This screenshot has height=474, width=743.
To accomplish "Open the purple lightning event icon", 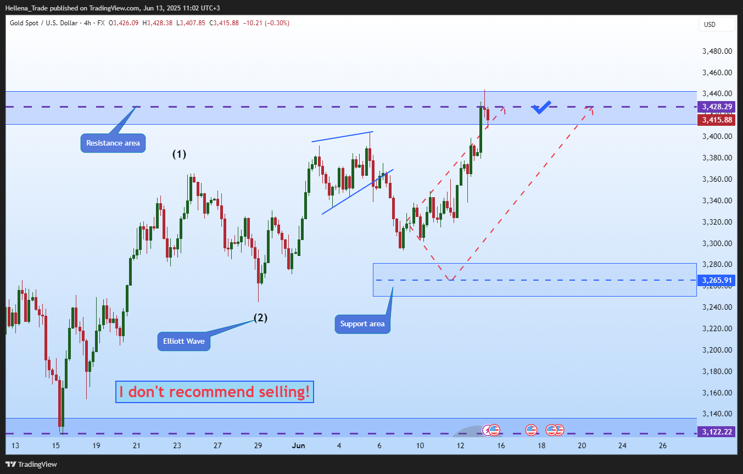I will [x=486, y=430].
